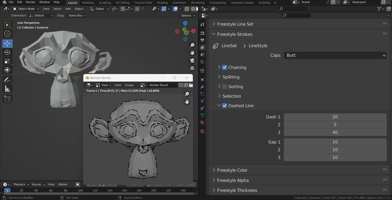This screenshot has width=392, height=200.
Task: Disable the Chaining checkbox
Action: pyautogui.click(x=224, y=67)
